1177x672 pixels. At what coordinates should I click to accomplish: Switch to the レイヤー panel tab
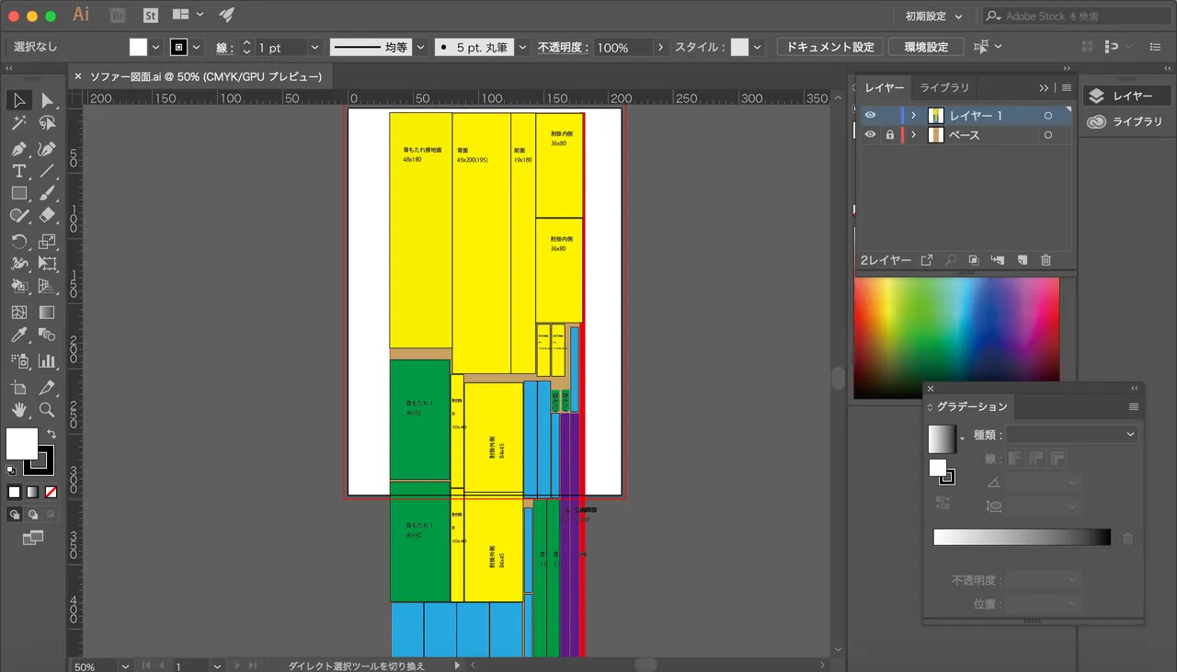click(x=884, y=87)
